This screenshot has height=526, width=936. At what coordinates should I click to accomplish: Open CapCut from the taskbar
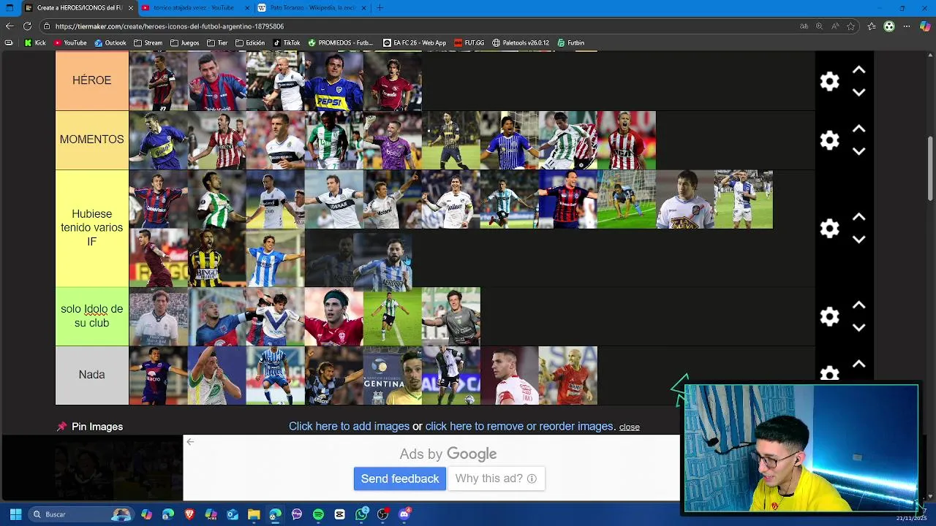coord(339,514)
